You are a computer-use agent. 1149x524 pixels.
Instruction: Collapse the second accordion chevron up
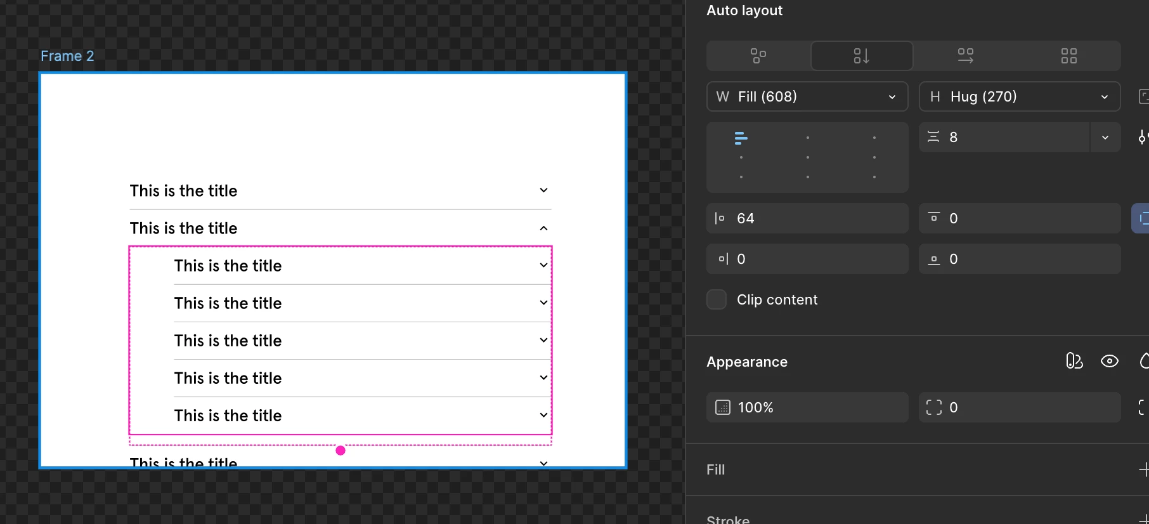pyautogui.click(x=543, y=228)
